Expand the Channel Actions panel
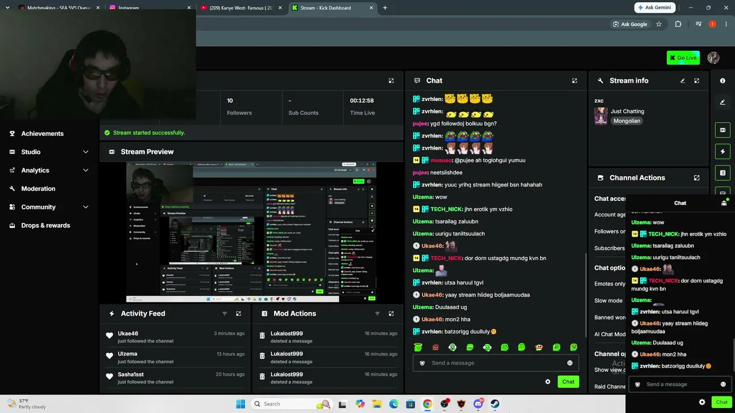Viewport: 735px width, 413px height. 697,178
